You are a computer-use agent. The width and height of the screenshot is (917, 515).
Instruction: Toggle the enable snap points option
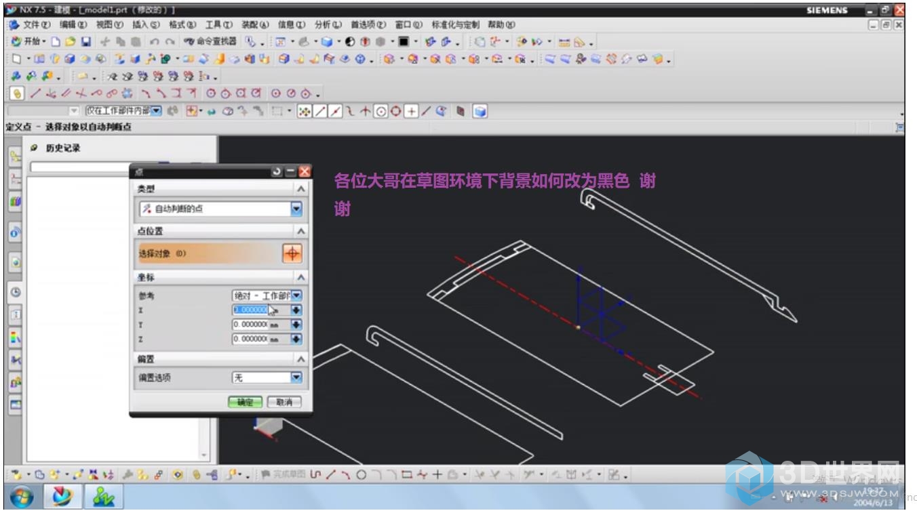[x=305, y=111]
